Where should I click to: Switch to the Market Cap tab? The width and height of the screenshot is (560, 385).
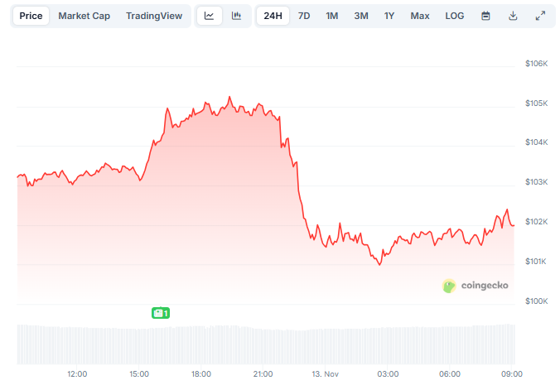[84, 16]
